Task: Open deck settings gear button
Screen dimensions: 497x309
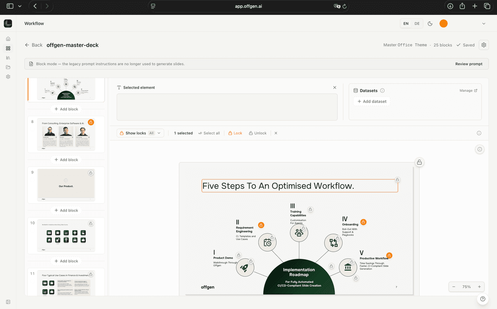Action: [x=484, y=45]
